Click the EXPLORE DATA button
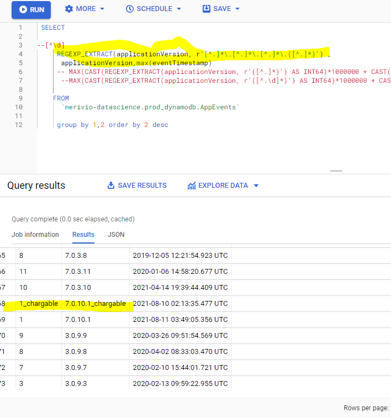Viewport: 391px width, 418px height. (223, 186)
